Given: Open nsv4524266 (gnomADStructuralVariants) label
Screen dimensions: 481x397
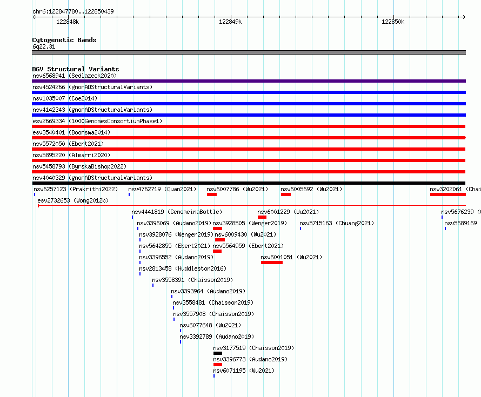Looking at the screenshot, I should click(x=92, y=87).
